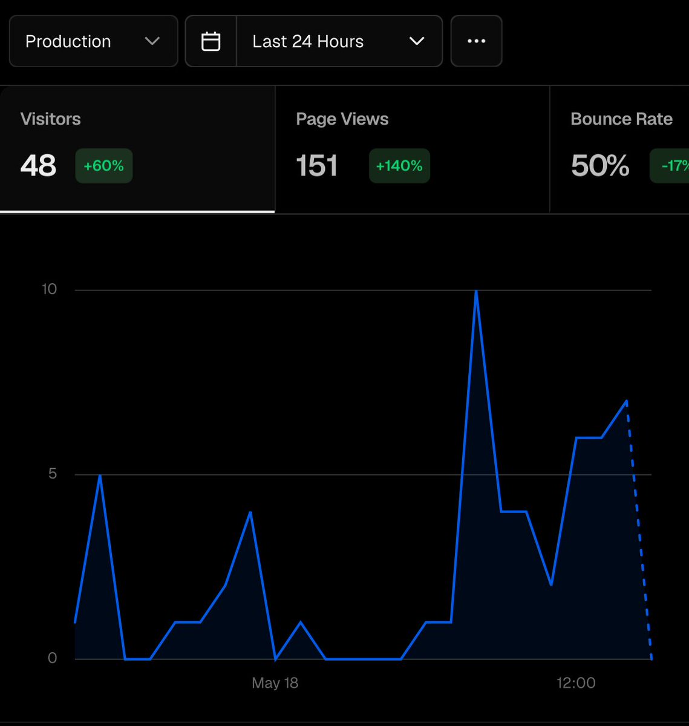Click the 151 page views count
689x726 pixels.
coord(317,166)
